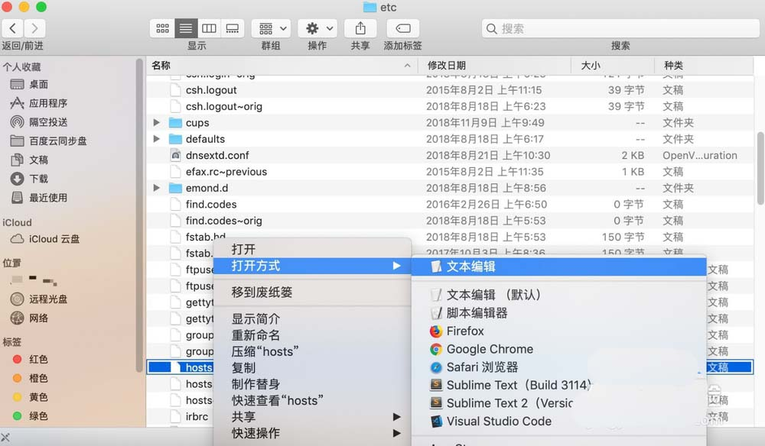Expand the defaults folder disclosure triangle
The width and height of the screenshot is (765, 446).
(x=157, y=139)
